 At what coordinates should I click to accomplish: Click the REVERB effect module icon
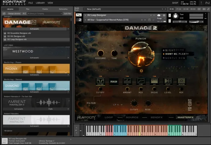[181, 82]
